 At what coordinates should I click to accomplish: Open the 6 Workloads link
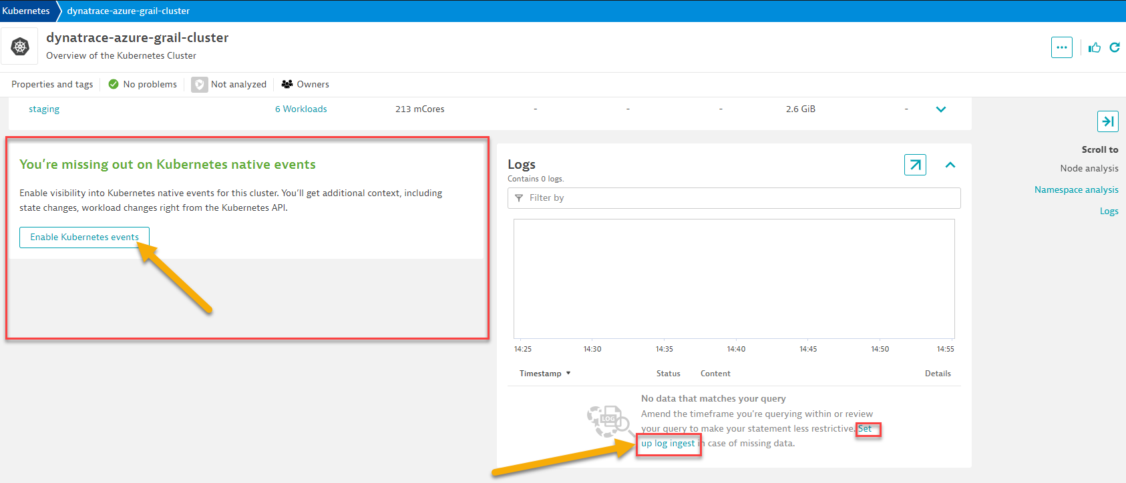tap(301, 109)
